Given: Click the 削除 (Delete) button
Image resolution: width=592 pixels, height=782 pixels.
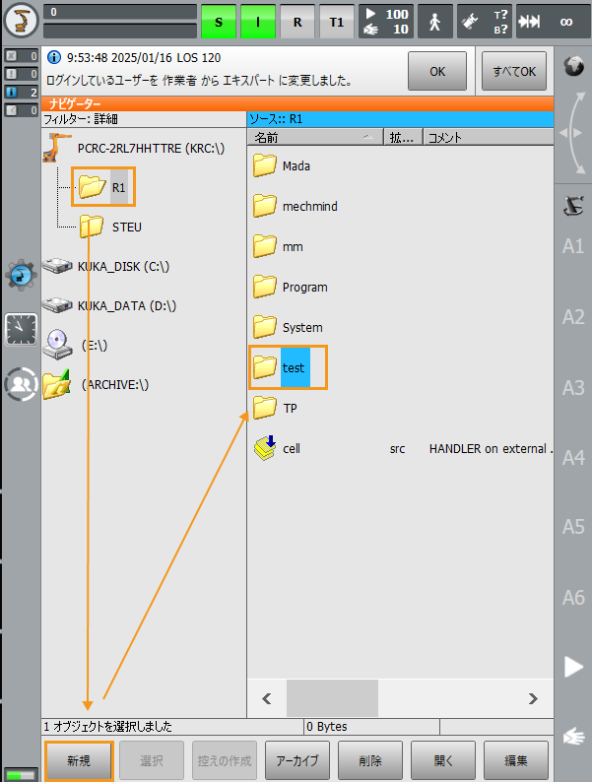Looking at the screenshot, I should click(x=370, y=760).
